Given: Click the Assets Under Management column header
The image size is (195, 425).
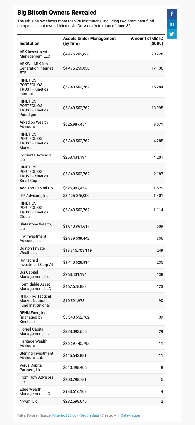Looking at the screenshot, I should pyautogui.click(x=89, y=41).
